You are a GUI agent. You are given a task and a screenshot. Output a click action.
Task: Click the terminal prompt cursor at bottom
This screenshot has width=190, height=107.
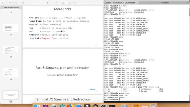120,100
